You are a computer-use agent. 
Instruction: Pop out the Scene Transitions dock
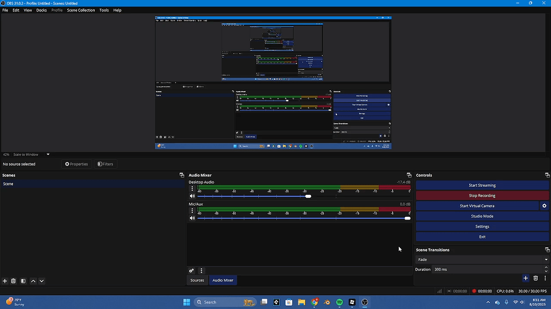pyautogui.click(x=547, y=250)
